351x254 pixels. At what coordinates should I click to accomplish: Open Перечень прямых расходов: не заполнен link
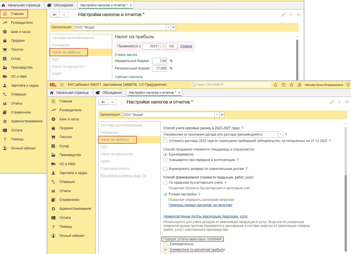(200, 205)
